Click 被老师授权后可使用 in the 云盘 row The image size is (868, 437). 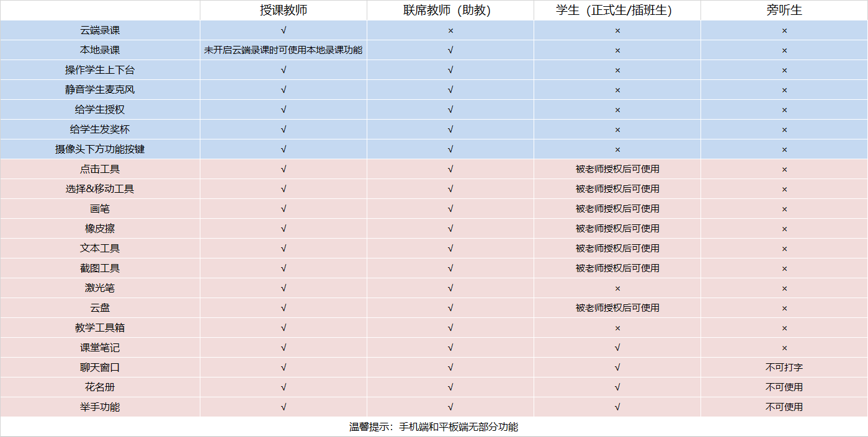click(x=617, y=308)
